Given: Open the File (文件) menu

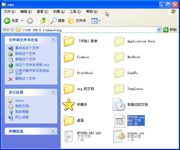Looking at the screenshot, I should [x=9, y=12].
